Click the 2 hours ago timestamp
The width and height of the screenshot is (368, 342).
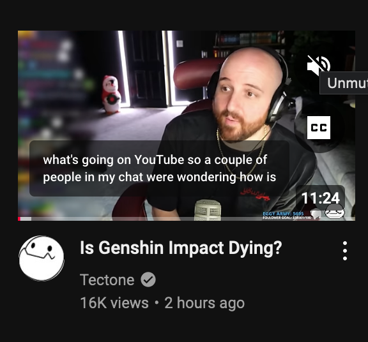point(204,303)
